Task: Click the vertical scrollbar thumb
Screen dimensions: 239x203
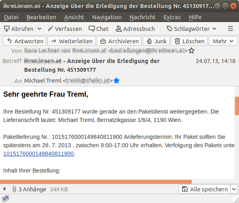Action: [237, 106]
